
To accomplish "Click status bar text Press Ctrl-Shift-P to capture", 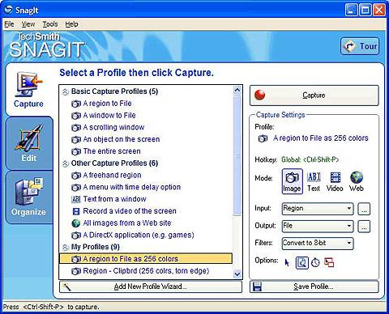I will (x=51, y=307).
